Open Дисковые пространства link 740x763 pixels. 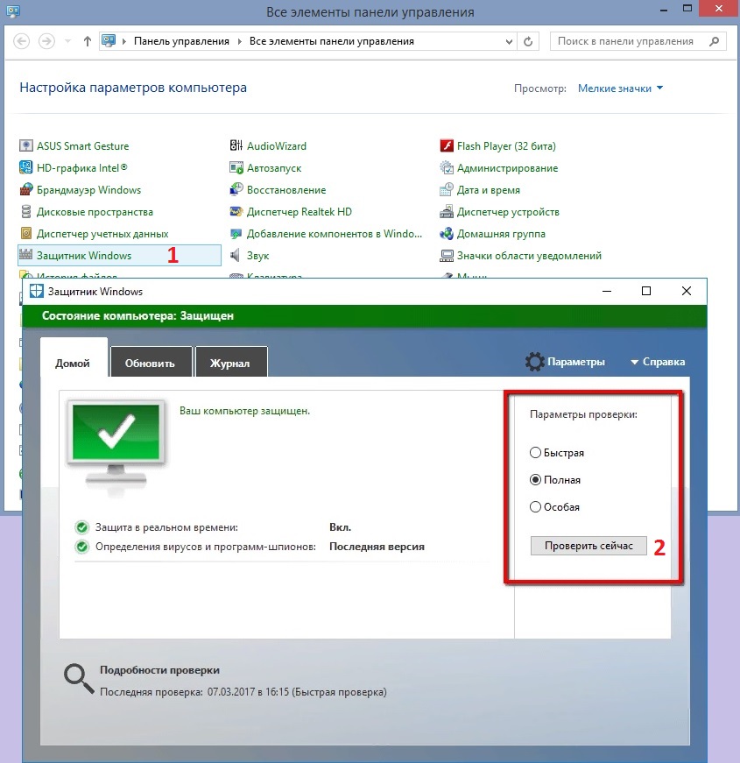pyautogui.click(x=95, y=212)
